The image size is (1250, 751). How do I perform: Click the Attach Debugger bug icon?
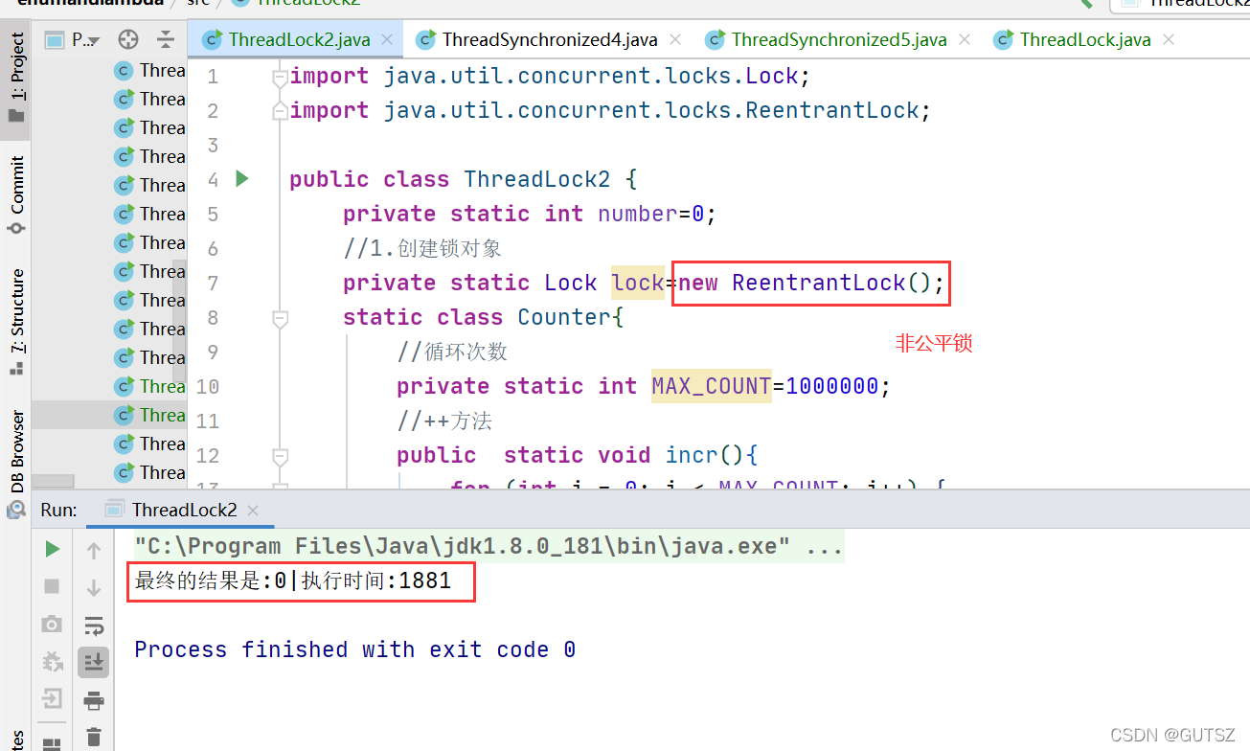point(53,661)
